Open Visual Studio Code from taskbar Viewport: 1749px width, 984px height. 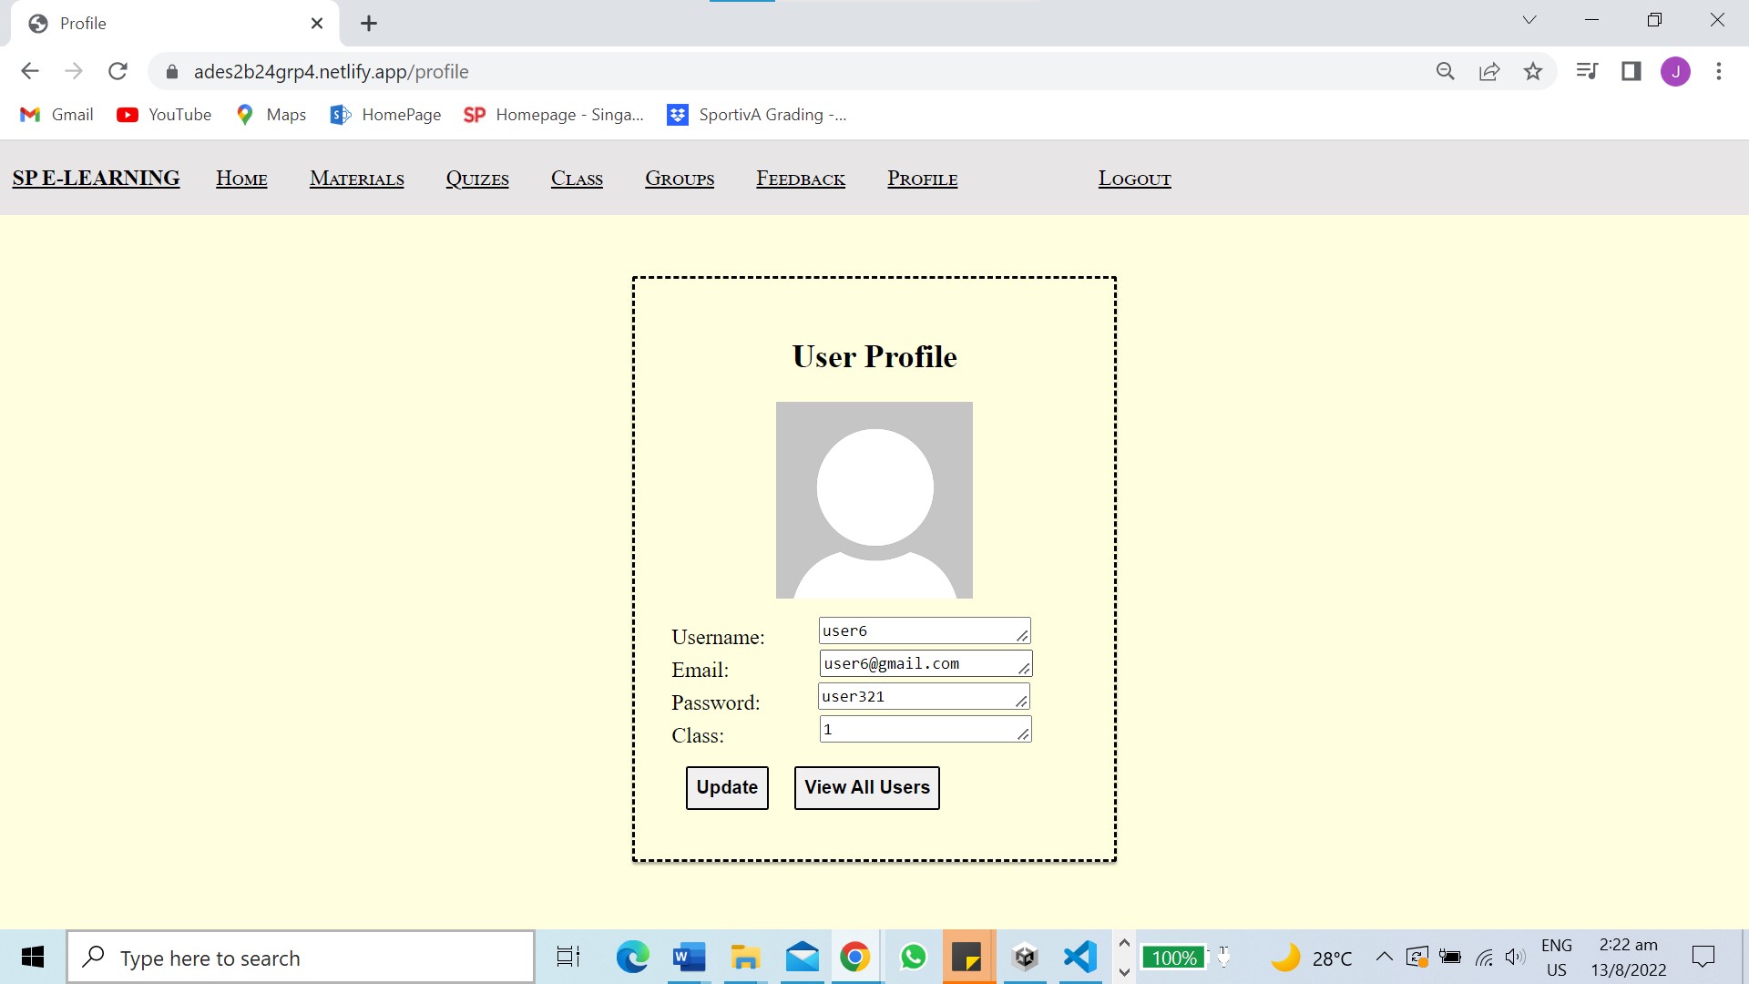[1080, 958]
